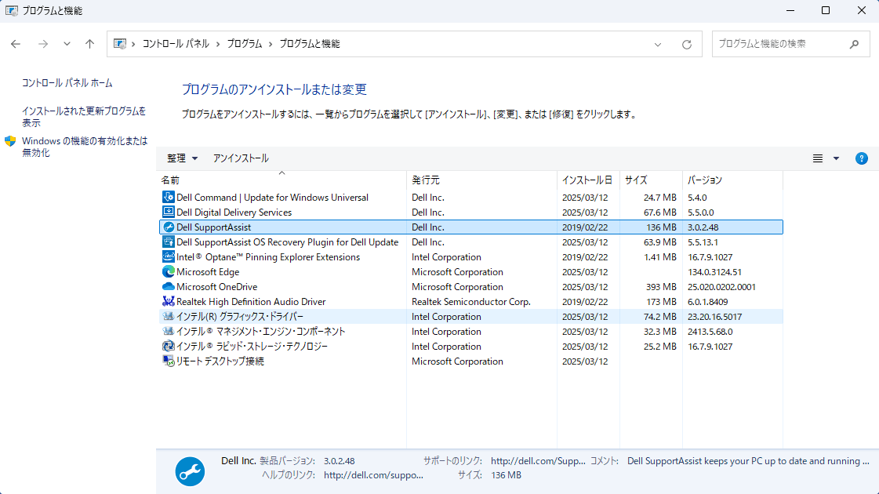
Task: Select Dell SupportAssist OS Recovery Plugin row
Action: (x=471, y=242)
